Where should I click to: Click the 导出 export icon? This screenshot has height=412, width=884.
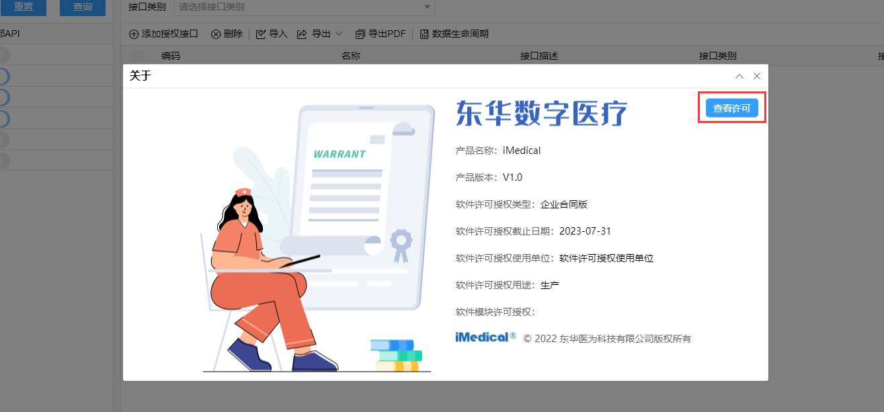click(303, 33)
